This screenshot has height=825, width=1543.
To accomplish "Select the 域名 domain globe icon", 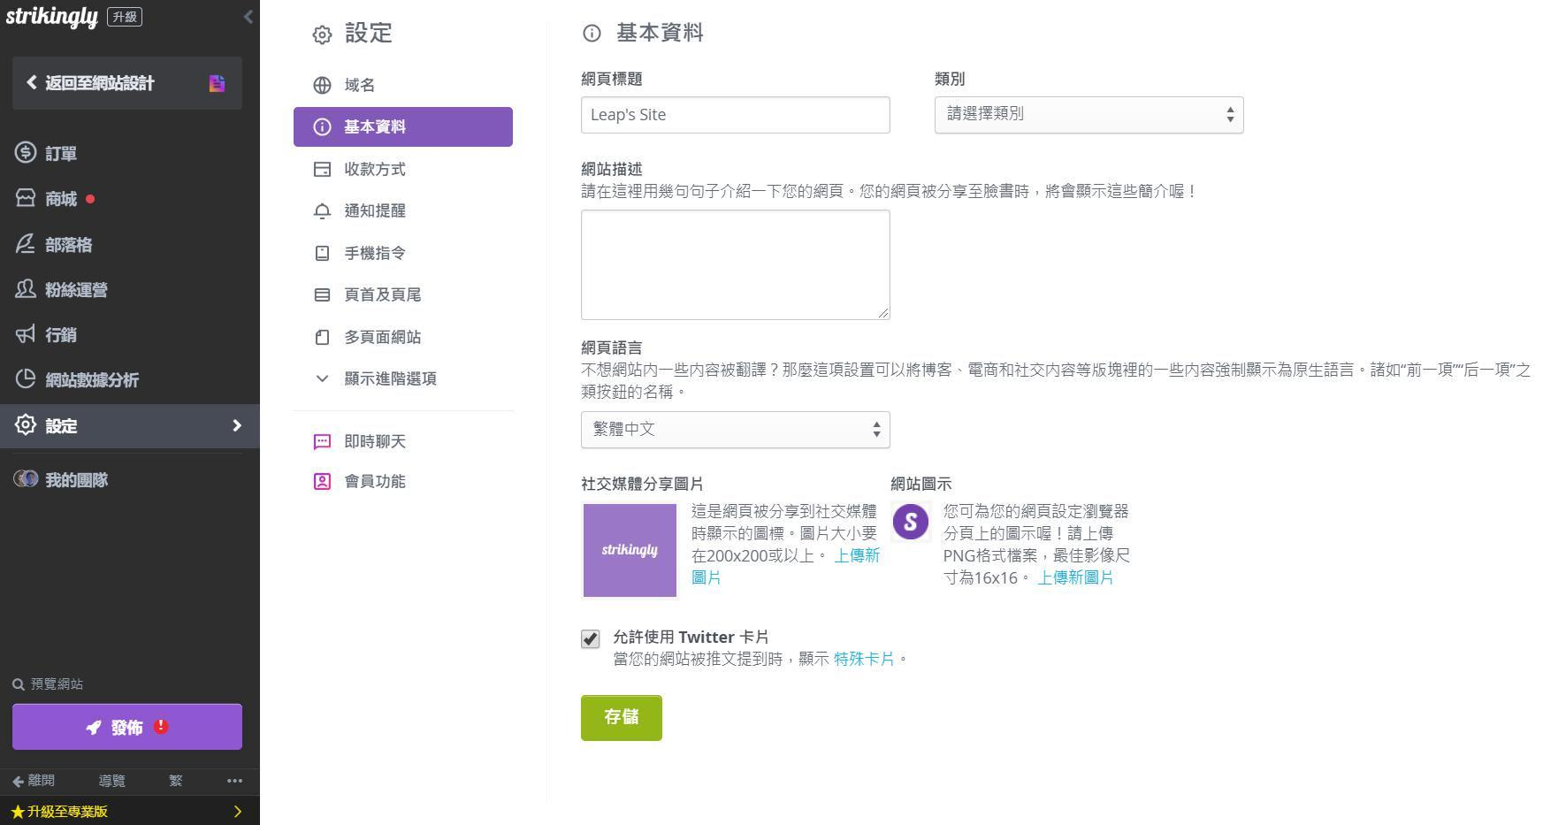I will [322, 85].
